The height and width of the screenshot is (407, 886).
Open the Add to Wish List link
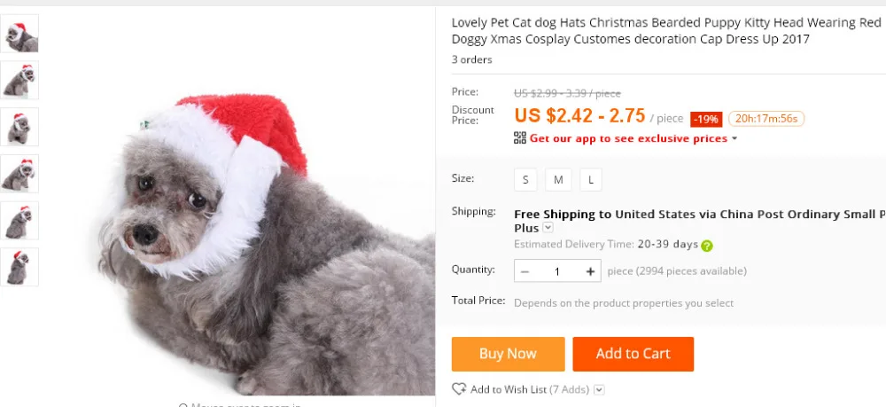(x=509, y=389)
